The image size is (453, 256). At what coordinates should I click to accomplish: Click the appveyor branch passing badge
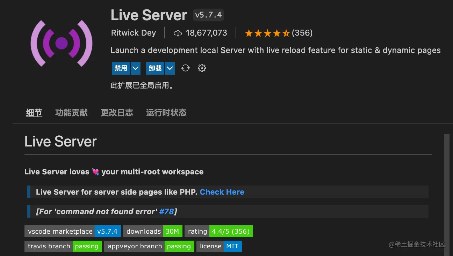149,246
